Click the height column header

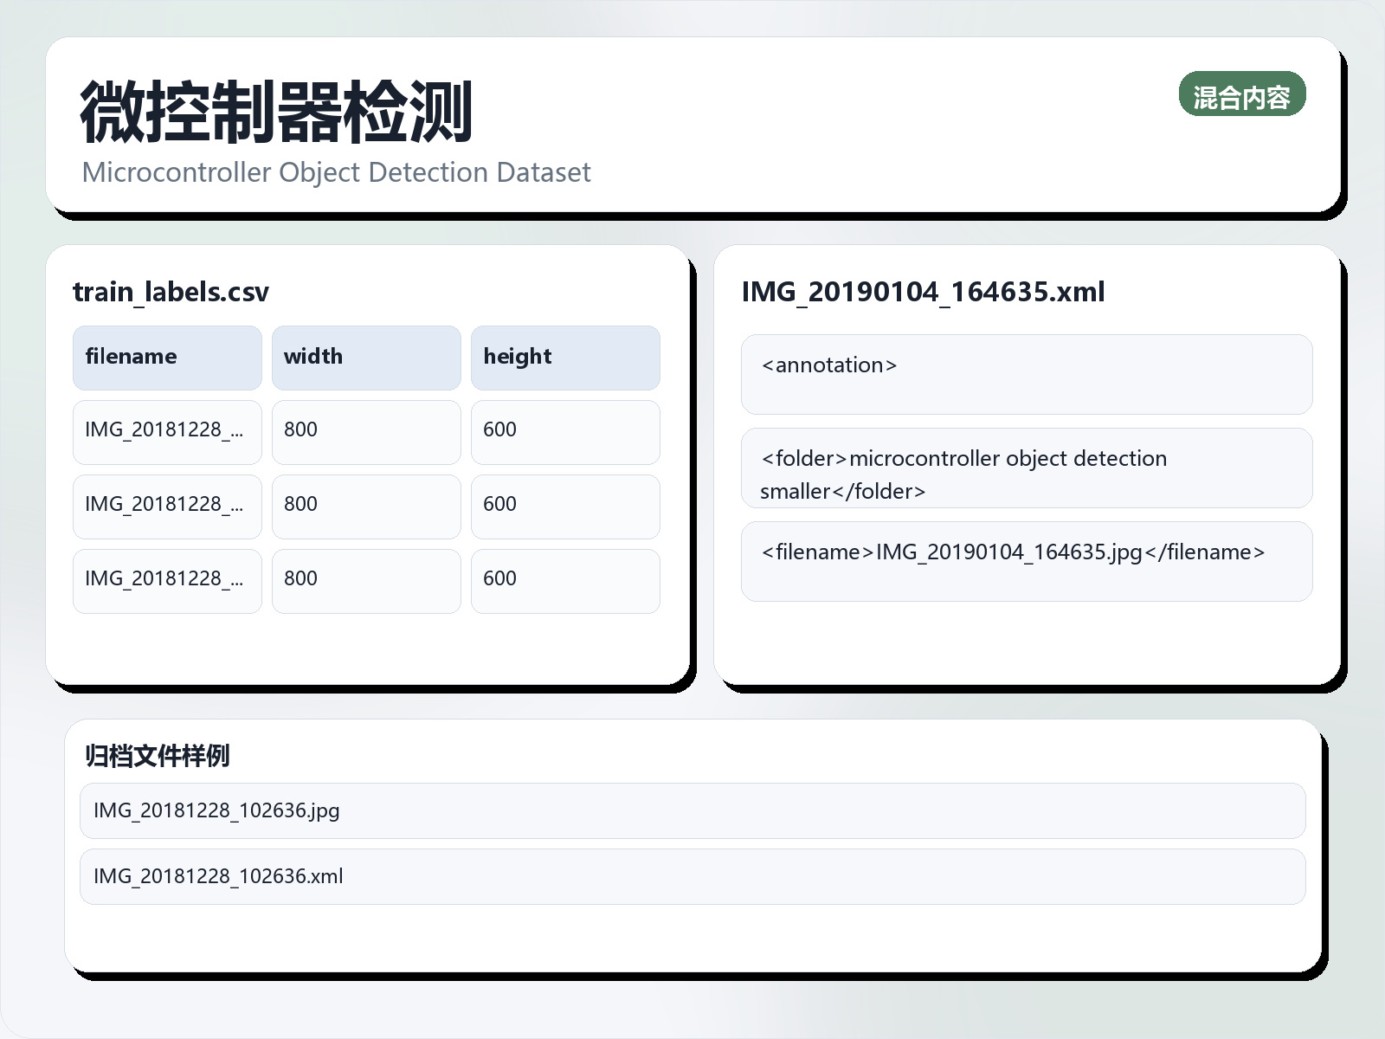point(565,358)
